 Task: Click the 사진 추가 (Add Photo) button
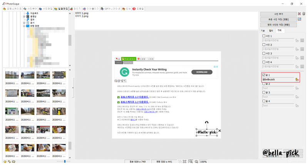click(x=278, y=14)
